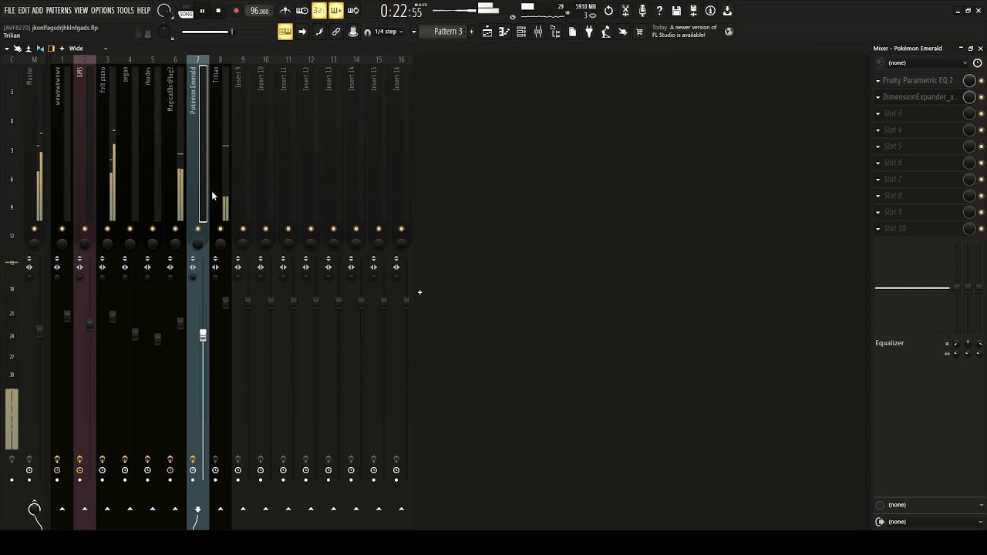Click the main volume slider in toolbar
987x555 pixels.
[206, 32]
